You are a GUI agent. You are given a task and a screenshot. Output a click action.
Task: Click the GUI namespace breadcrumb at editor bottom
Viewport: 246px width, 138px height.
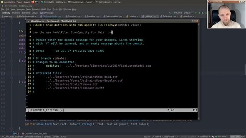(16, 133)
